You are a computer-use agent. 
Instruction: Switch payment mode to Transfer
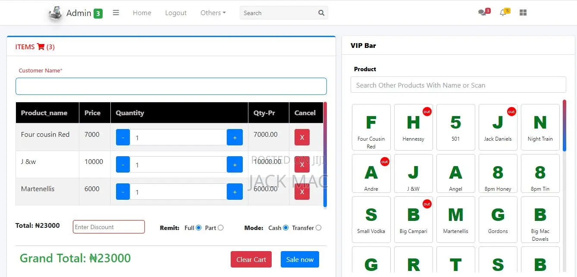tap(318, 228)
